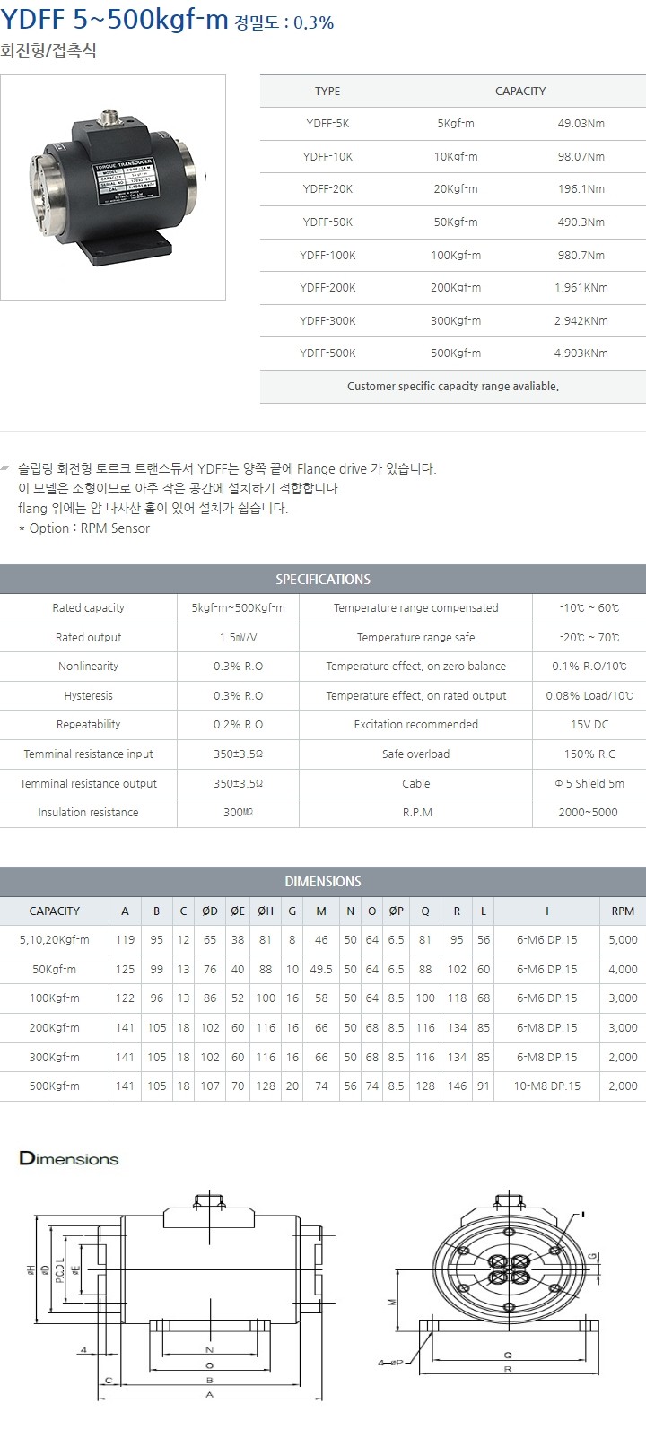Click the pencil icon beside the description
Image resolution: width=646 pixels, height=1430 pixels.
point(7,469)
